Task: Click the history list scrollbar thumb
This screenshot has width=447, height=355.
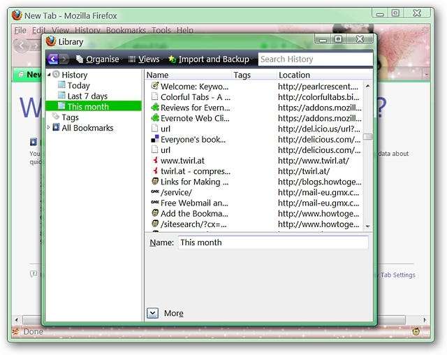Action: click(x=368, y=137)
